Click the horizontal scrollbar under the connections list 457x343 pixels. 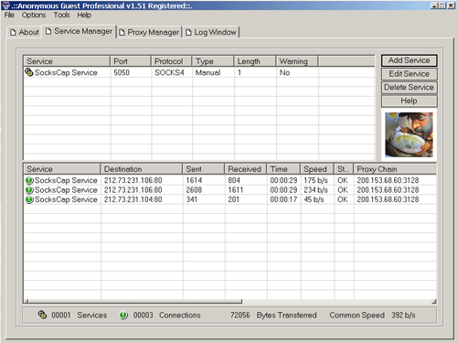click(133, 302)
